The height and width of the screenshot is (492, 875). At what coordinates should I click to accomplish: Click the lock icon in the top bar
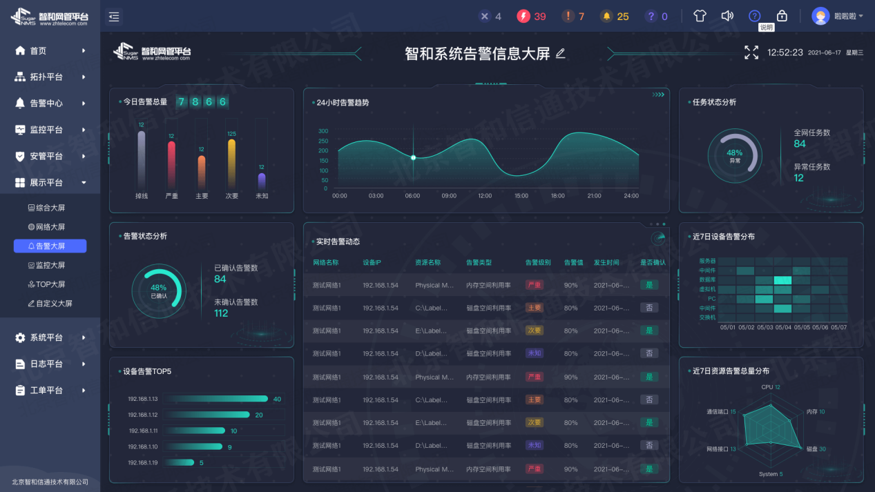tap(782, 14)
